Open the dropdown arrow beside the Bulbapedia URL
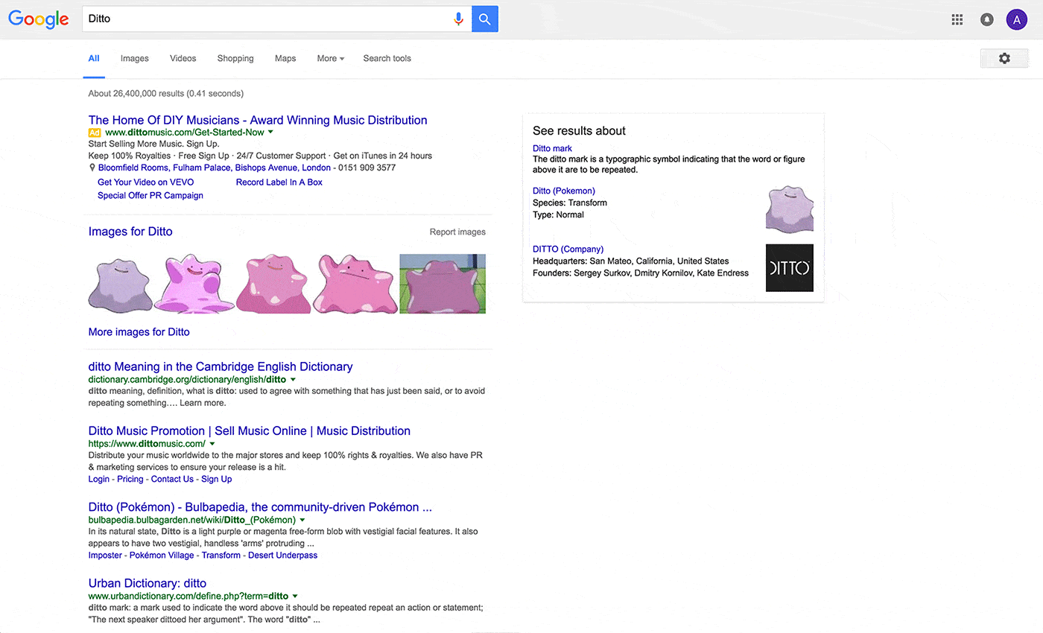The height and width of the screenshot is (633, 1043). pos(302,519)
